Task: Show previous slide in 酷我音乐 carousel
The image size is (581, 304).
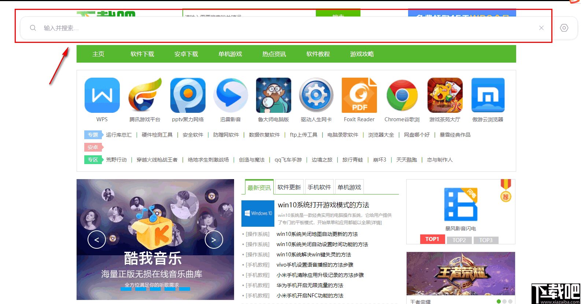Action: click(x=97, y=240)
